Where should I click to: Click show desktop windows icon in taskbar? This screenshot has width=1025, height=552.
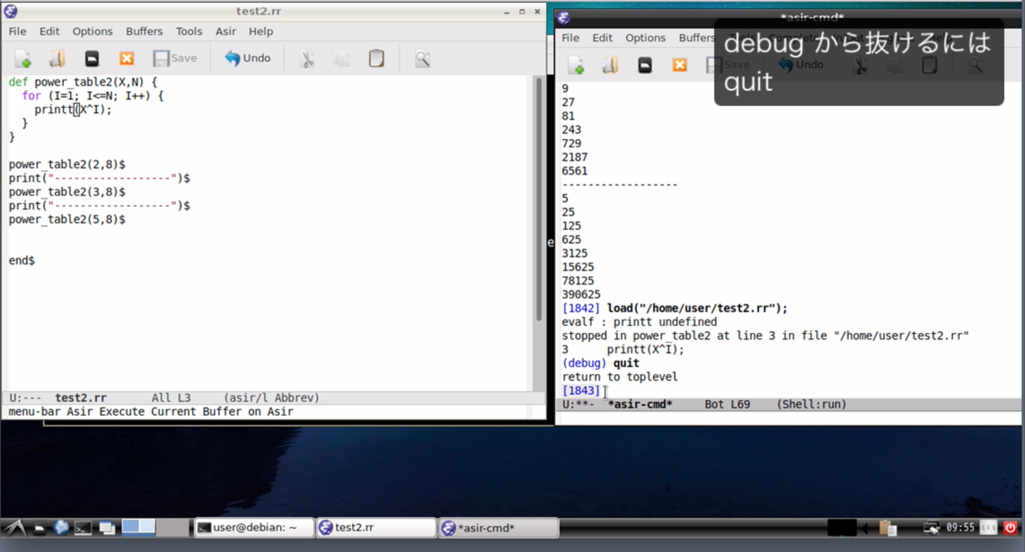pyautogui.click(x=107, y=528)
